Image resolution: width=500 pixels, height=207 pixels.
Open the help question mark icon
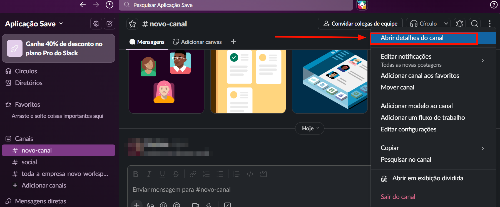pyautogui.click(x=494, y=5)
